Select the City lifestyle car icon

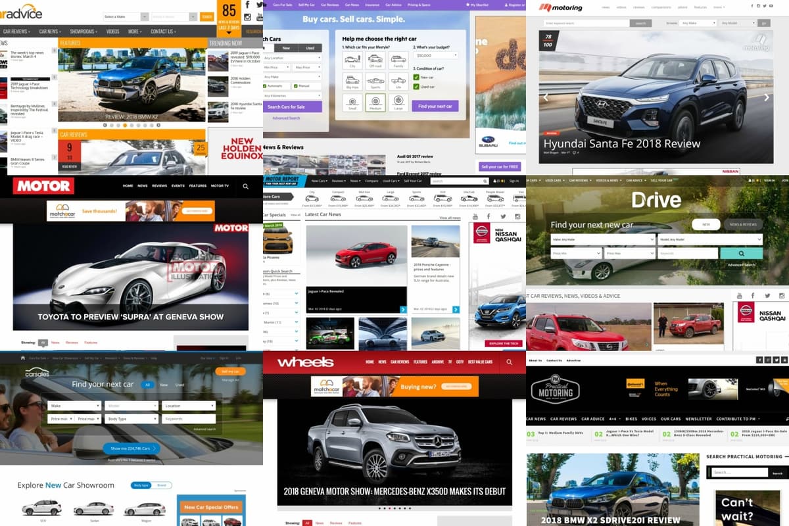coord(352,60)
